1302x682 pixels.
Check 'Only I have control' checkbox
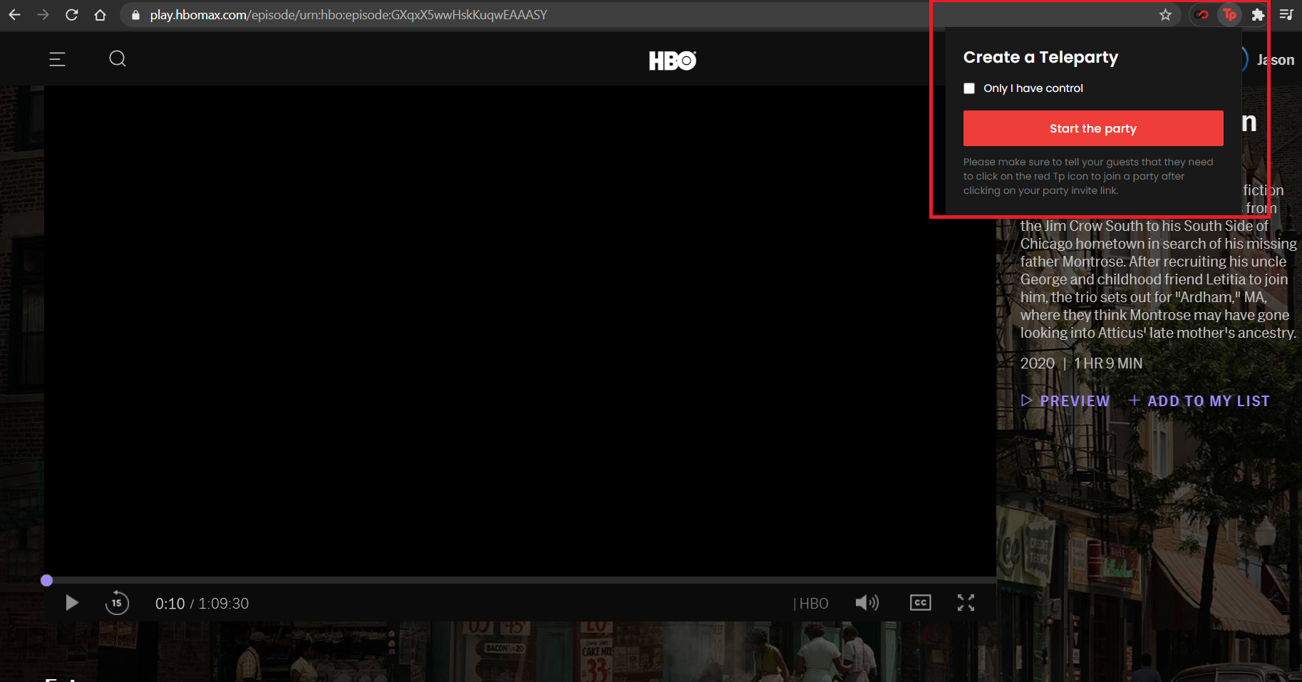click(x=969, y=88)
